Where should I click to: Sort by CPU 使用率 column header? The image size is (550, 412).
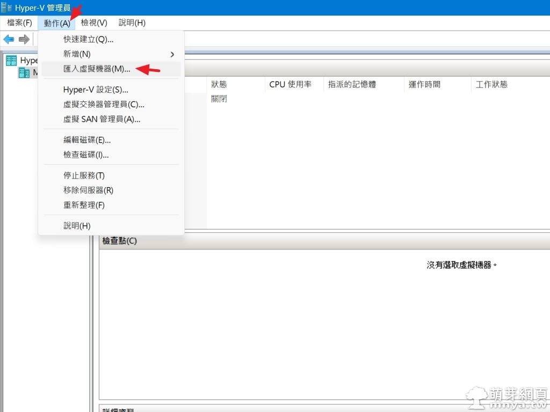click(x=290, y=84)
